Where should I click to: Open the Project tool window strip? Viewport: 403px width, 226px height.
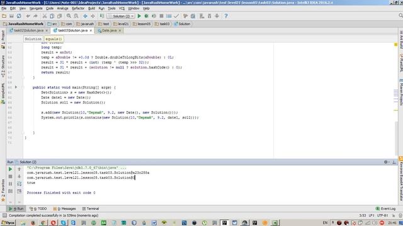pos(3,39)
